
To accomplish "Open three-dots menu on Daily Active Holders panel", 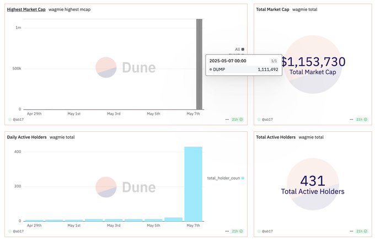I will 227,231.
